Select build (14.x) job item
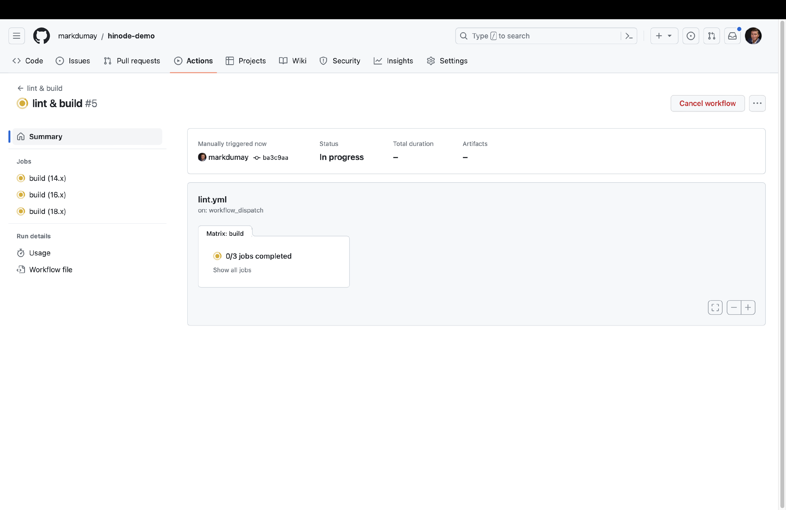Viewport: 786px width, 510px height. click(x=47, y=177)
